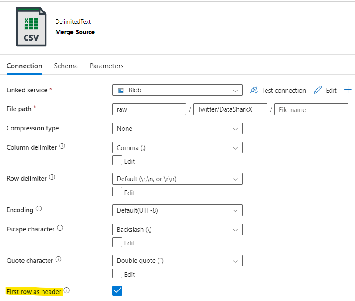
Task: Enable the Edit checkbox under Column delimiter
Action: 117,160
